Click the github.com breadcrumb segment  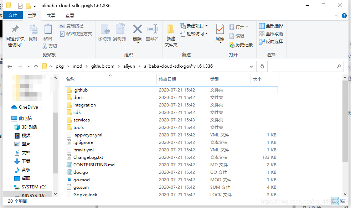coord(103,66)
